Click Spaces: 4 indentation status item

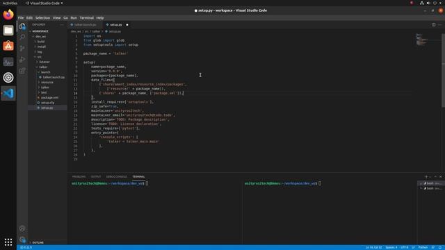pos(391,247)
